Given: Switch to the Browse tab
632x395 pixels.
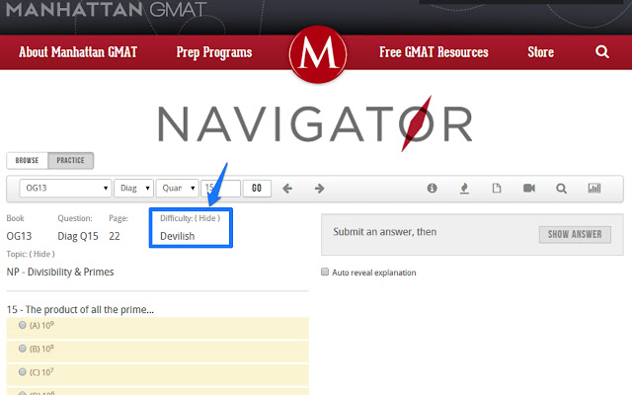Looking at the screenshot, I should point(27,160).
